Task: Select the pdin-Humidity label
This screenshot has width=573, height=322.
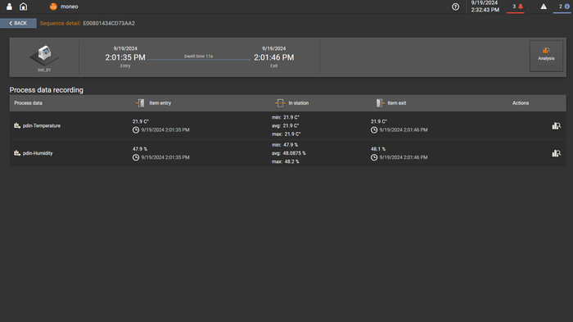Action: point(38,153)
